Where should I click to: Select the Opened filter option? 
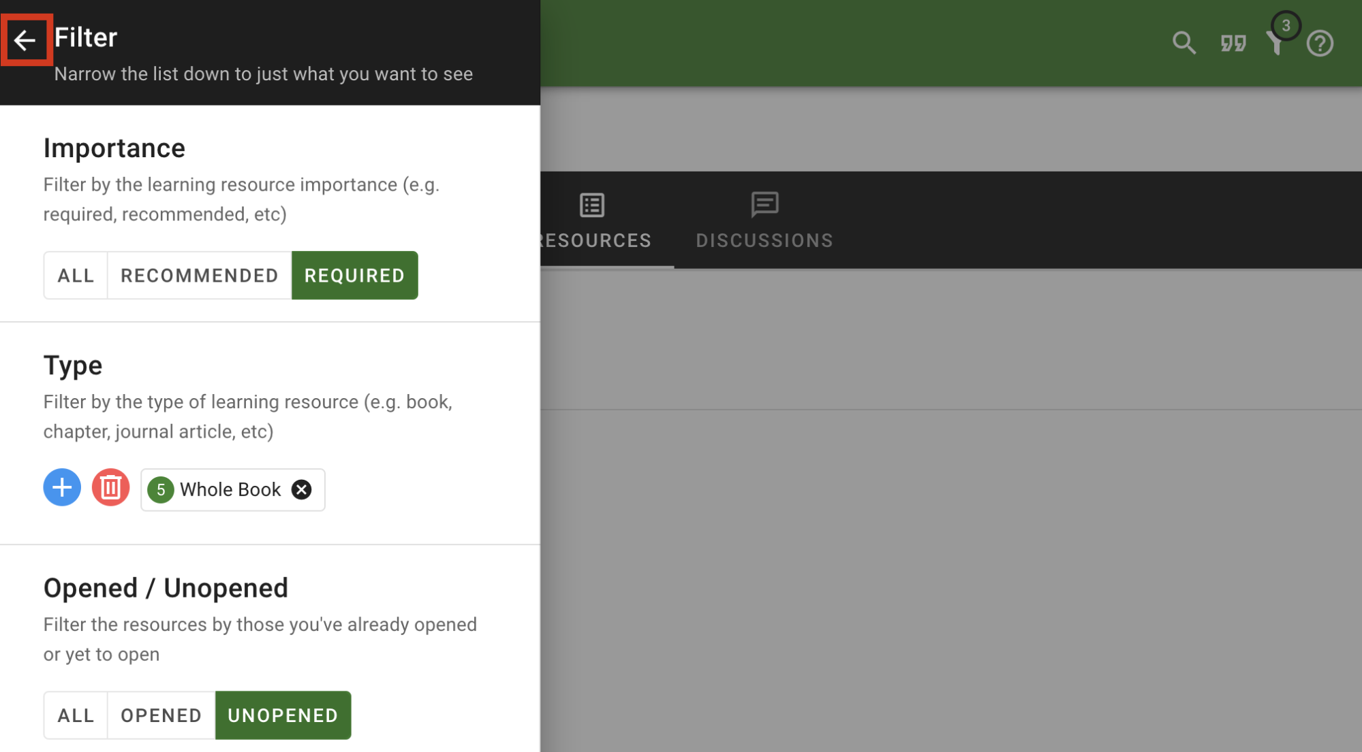(161, 715)
